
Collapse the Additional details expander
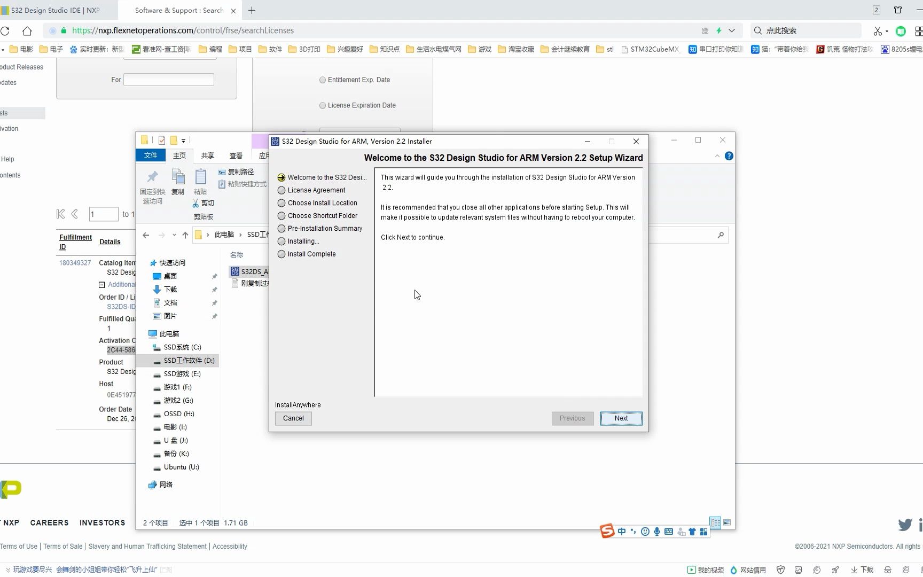102,285
